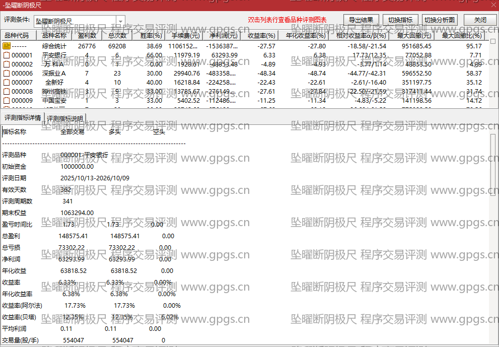The width and height of the screenshot is (499, 347).
Task: Click the document icon next to 000008
Action: tap(7, 92)
